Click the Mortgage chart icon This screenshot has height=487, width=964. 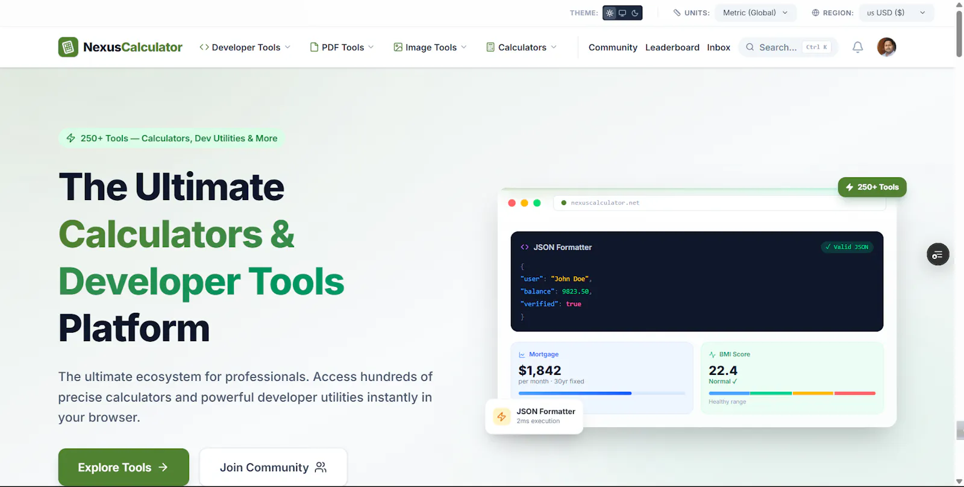pyautogui.click(x=522, y=354)
